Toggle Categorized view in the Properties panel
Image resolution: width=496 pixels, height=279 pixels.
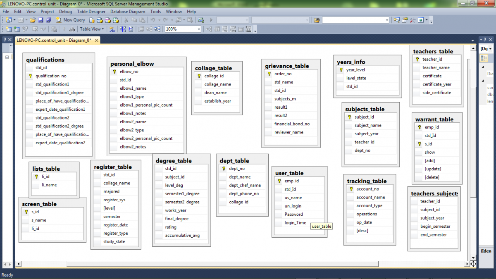coord(483,59)
